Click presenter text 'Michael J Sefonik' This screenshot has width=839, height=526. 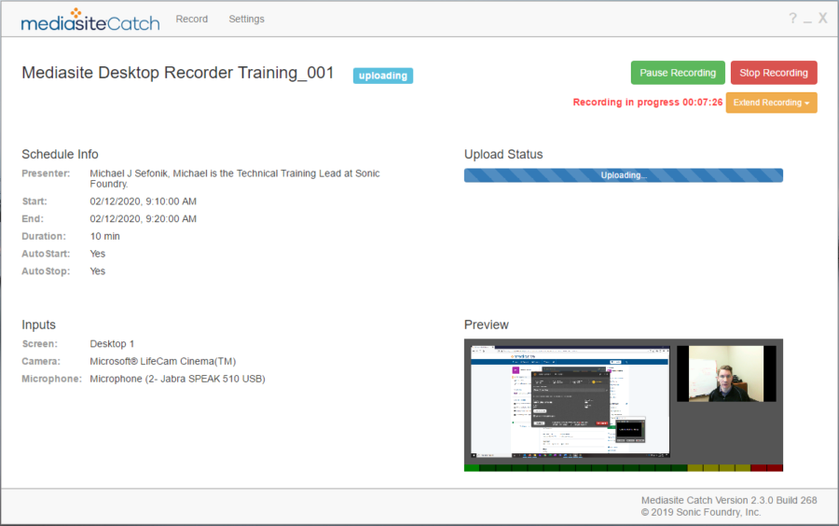(x=129, y=173)
